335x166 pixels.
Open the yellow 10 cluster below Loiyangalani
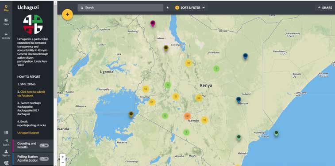(188, 63)
